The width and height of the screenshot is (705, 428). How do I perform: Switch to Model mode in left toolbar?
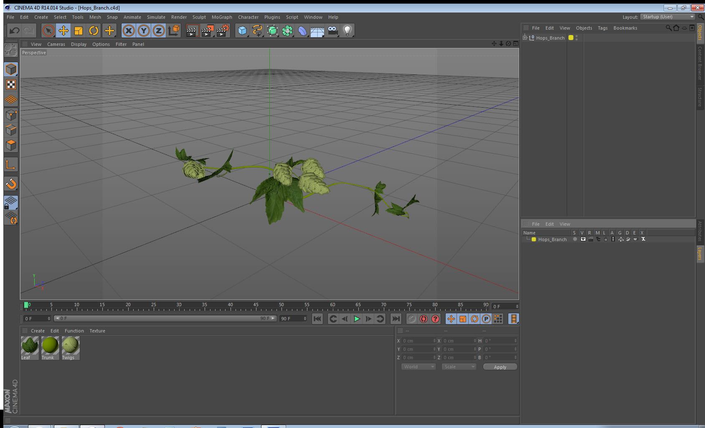click(11, 69)
